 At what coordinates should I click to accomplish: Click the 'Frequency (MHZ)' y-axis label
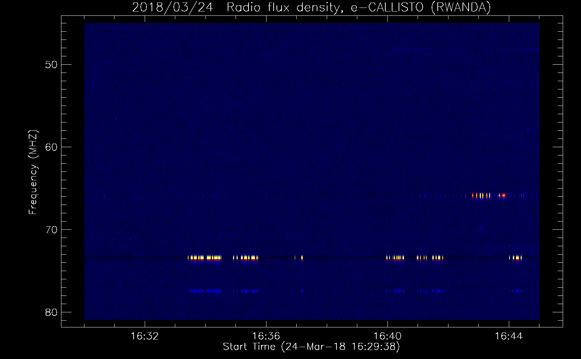(x=33, y=172)
